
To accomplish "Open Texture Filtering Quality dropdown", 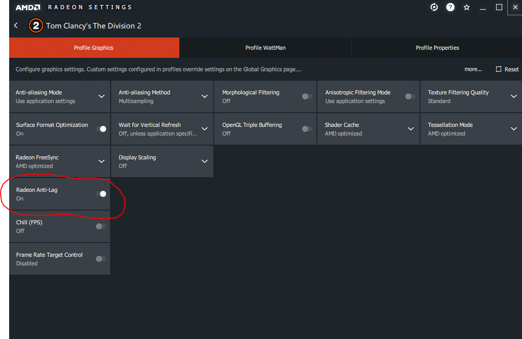I will [514, 96].
